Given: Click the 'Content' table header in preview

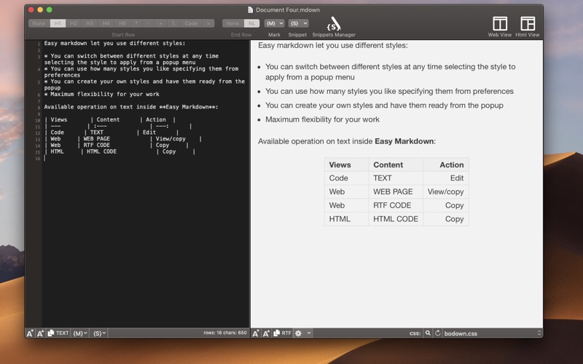Looking at the screenshot, I should (388, 165).
